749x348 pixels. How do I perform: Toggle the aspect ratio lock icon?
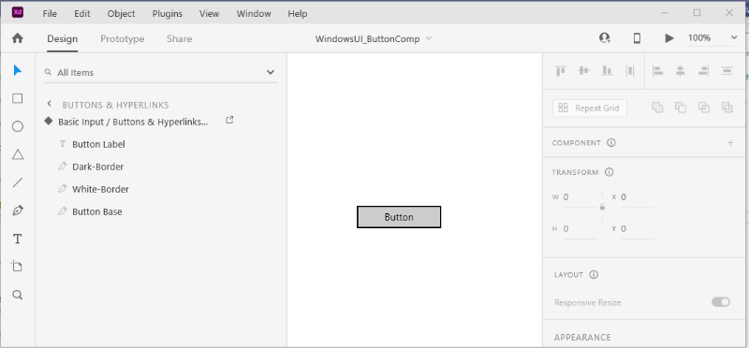click(602, 207)
